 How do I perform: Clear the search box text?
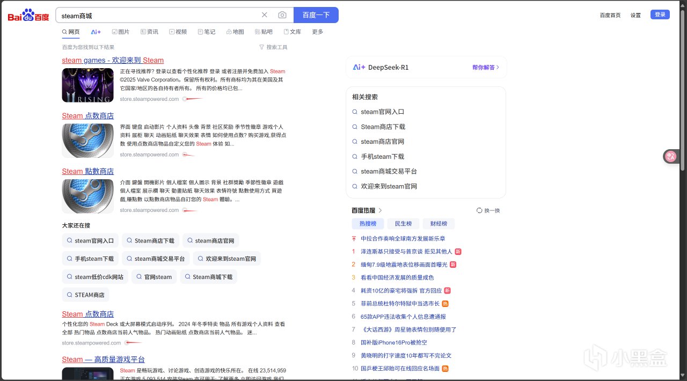coord(264,15)
